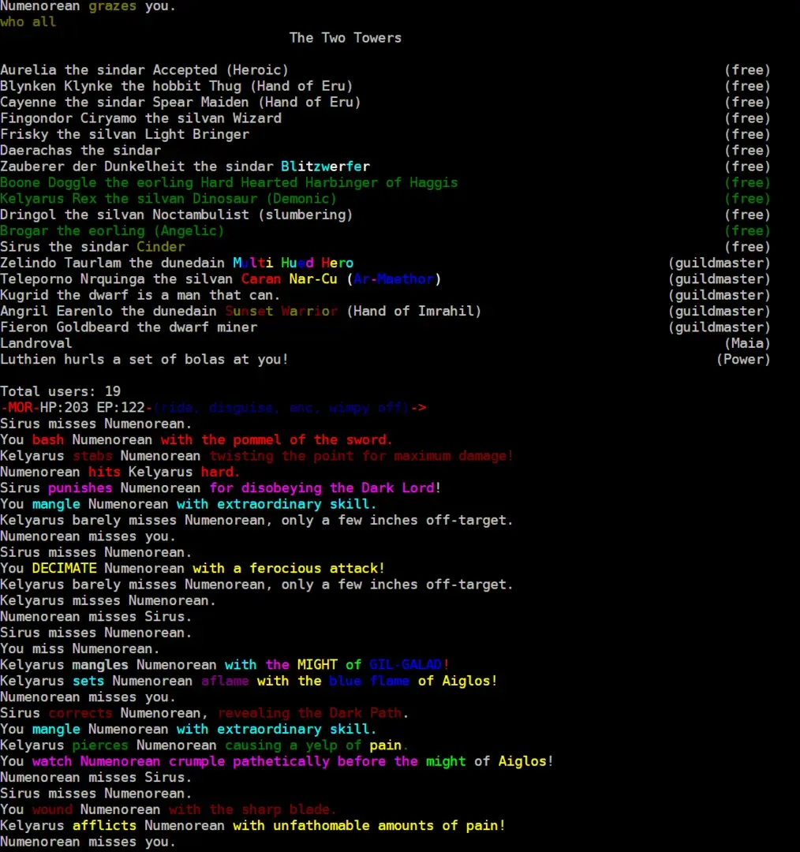Click 'Kugrid the dwarf is a man' line
This screenshot has width=800, height=852.
128,295
